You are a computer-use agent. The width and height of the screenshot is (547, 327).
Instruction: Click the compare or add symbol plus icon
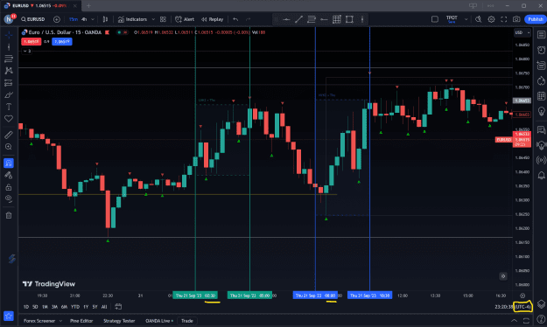point(57,19)
